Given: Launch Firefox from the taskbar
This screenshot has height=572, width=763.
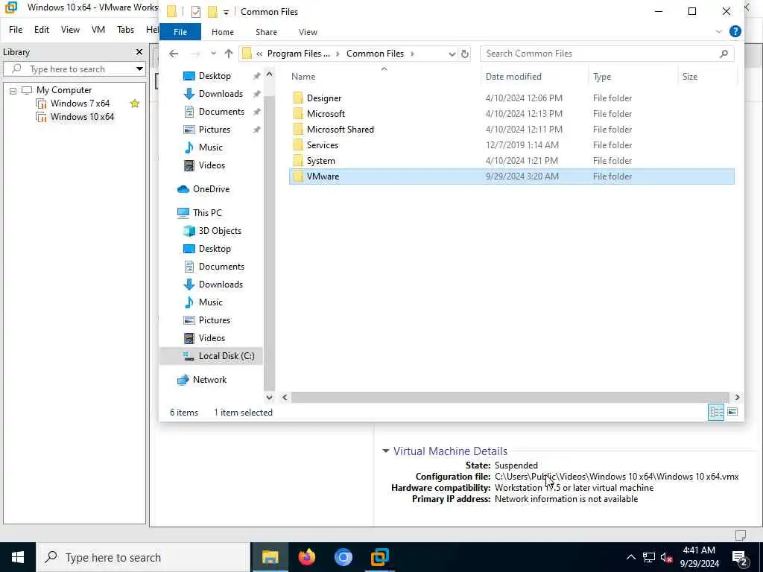Looking at the screenshot, I should click(x=306, y=557).
